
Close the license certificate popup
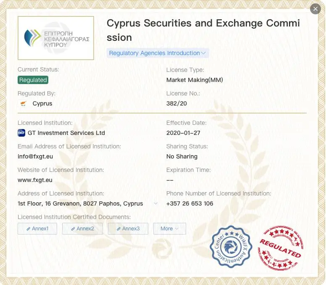tap(315, 9)
